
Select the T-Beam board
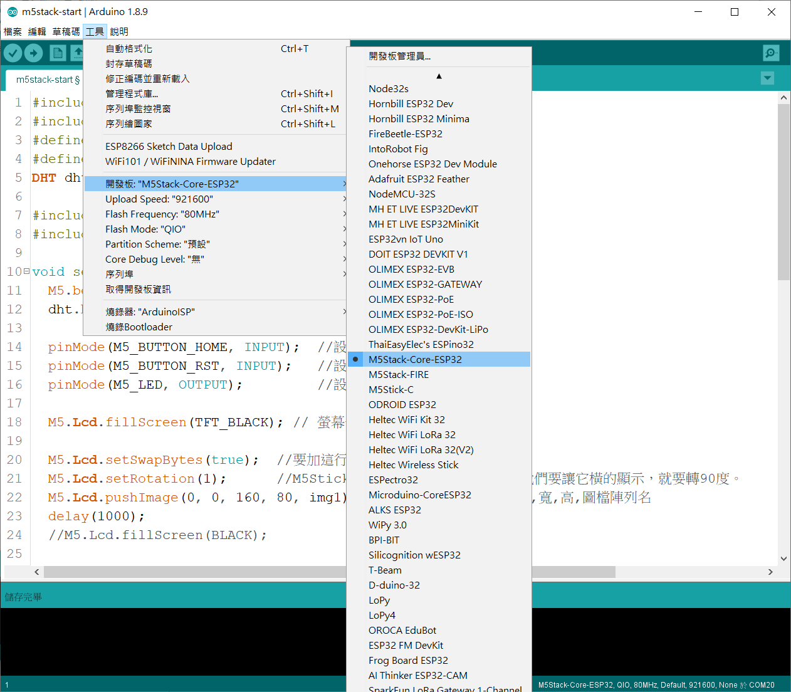[x=439, y=570]
